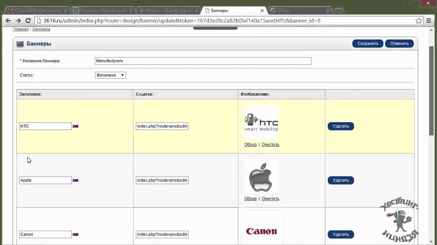Click Обзор under the Apple image

(x=250, y=199)
